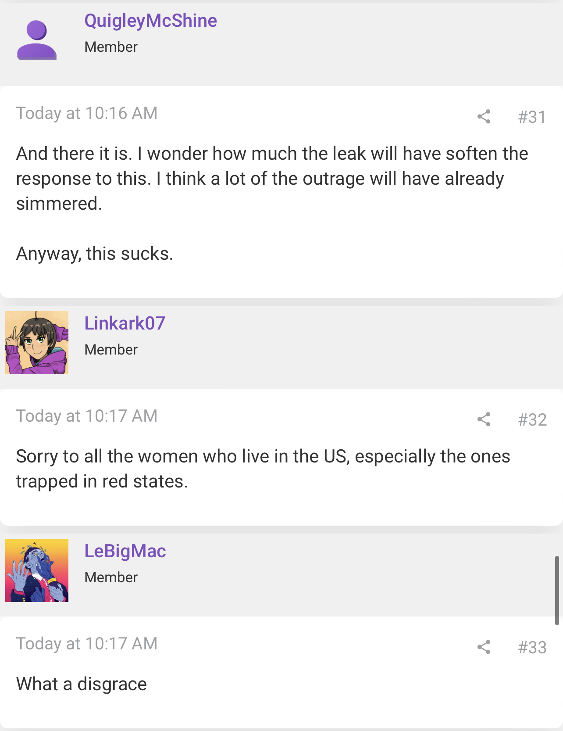This screenshot has width=563, height=731.
Task: Open permalink for post #32
Action: (x=532, y=420)
